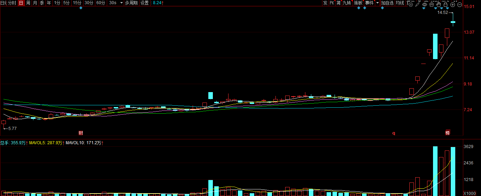Click the red q marker on chart
This screenshot has width=481, height=196.
coord(394,133)
